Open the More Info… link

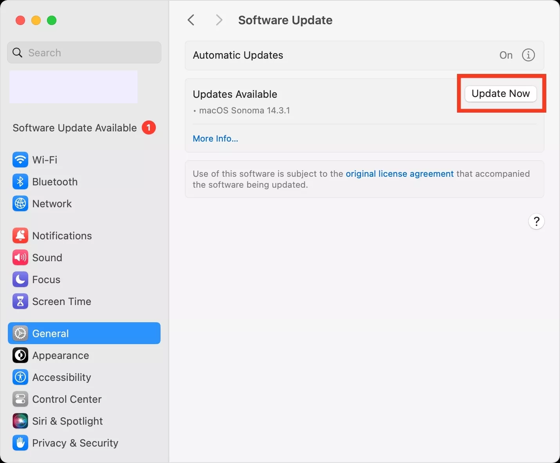tap(215, 138)
